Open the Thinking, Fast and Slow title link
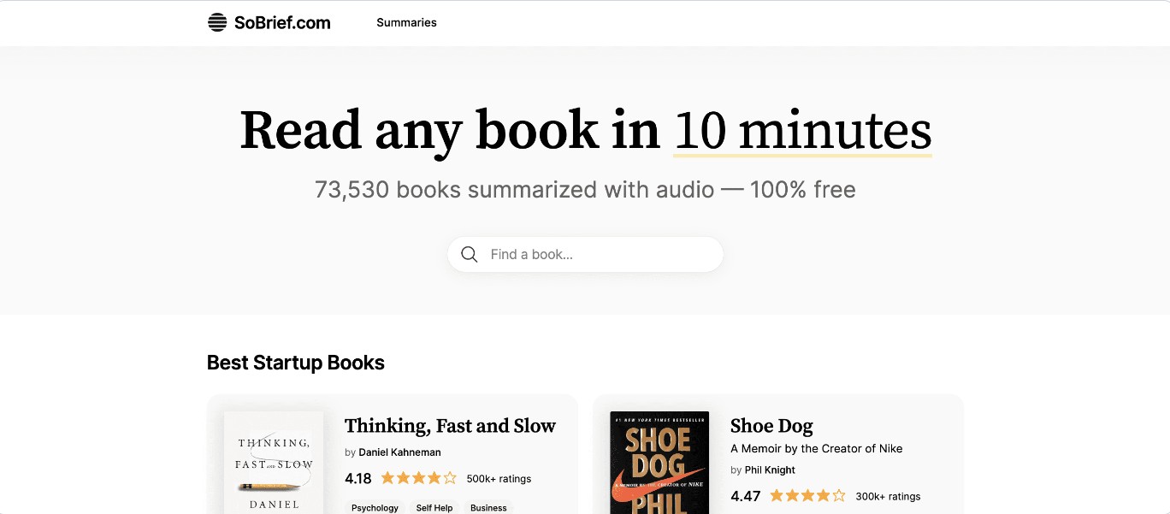Viewport: 1170px width, 514px height. [x=450, y=426]
